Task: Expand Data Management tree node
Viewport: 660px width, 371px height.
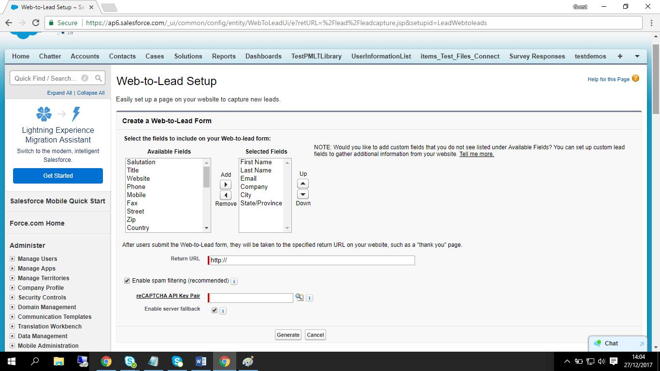Action: 13,336
